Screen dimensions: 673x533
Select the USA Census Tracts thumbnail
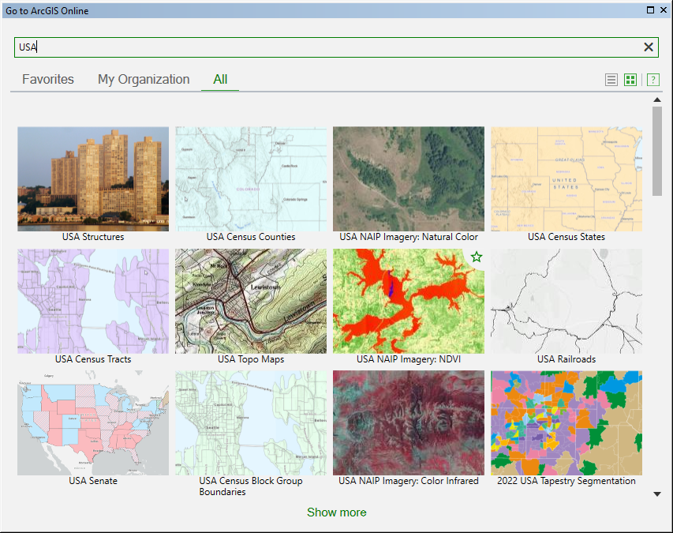[93, 301]
